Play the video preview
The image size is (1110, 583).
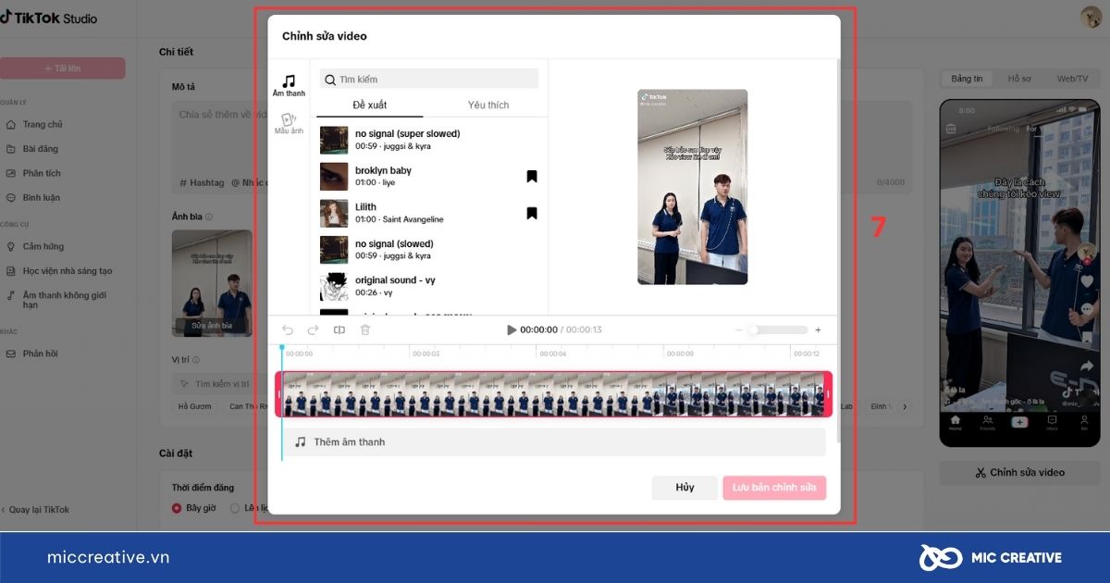coord(512,329)
